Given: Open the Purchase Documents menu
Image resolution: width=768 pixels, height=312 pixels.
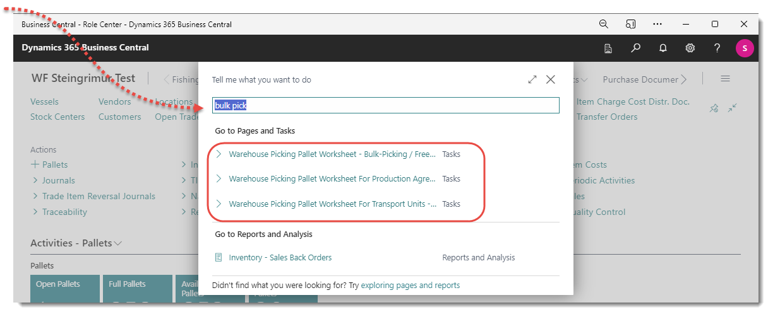Looking at the screenshot, I should click(640, 79).
